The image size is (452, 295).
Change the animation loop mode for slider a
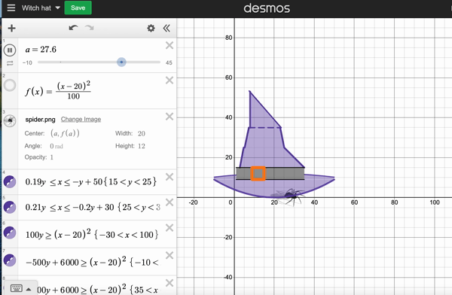point(10,63)
